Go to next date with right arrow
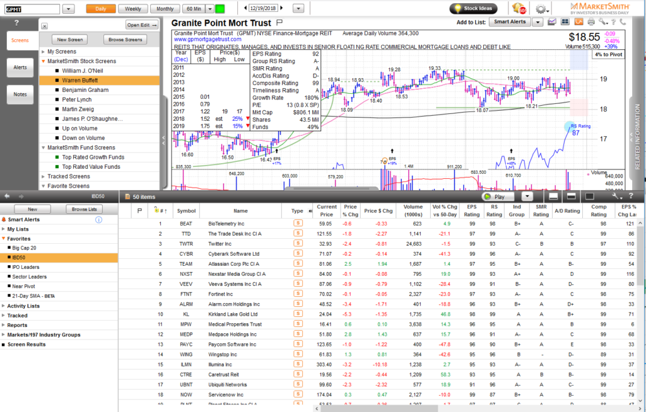 click(x=282, y=8)
